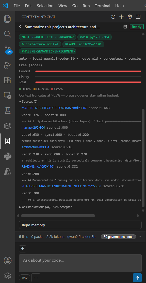Open the Azure activity bar icon
Screen dimensions: 146x283
point(8,172)
